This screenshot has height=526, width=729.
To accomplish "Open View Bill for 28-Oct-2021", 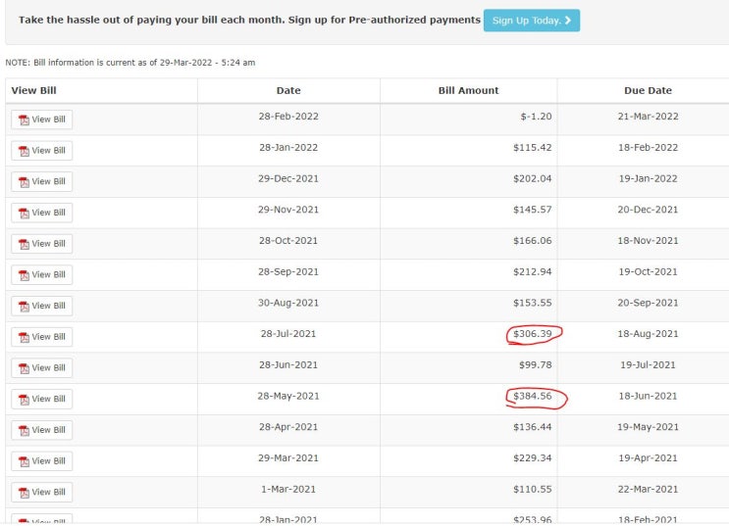I will [x=42, y=244].
